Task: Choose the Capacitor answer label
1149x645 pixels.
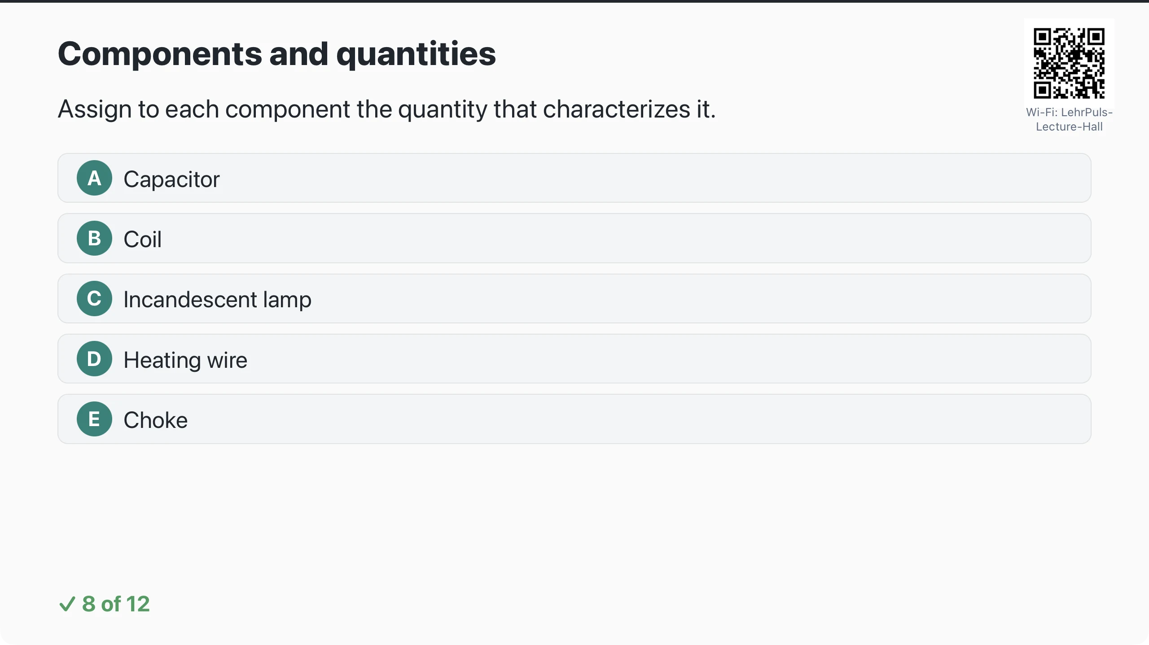Action: [x=171, y=179]
